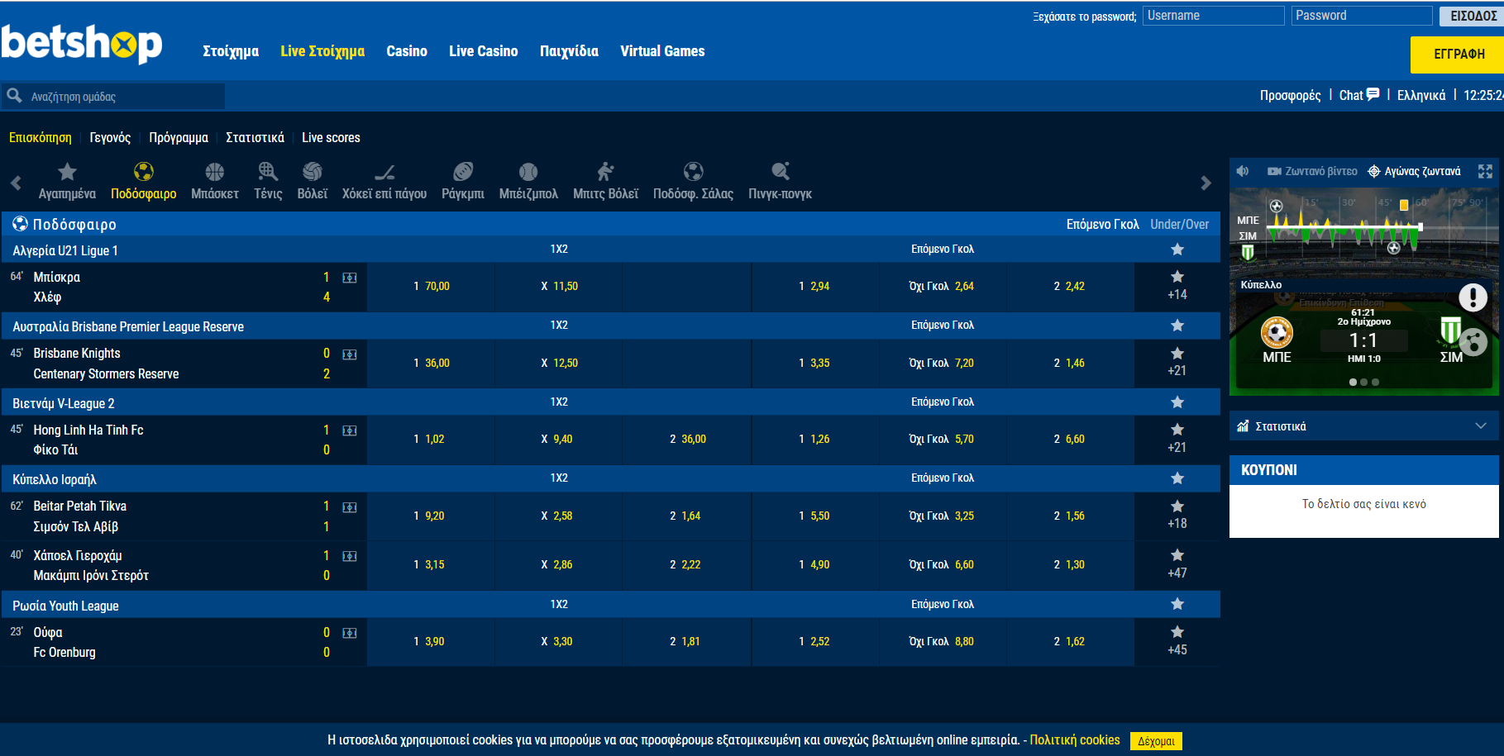Click the alert exclamation icon in match widget
This screenshot has height=756, width=1504.
tap(1473, 297)
